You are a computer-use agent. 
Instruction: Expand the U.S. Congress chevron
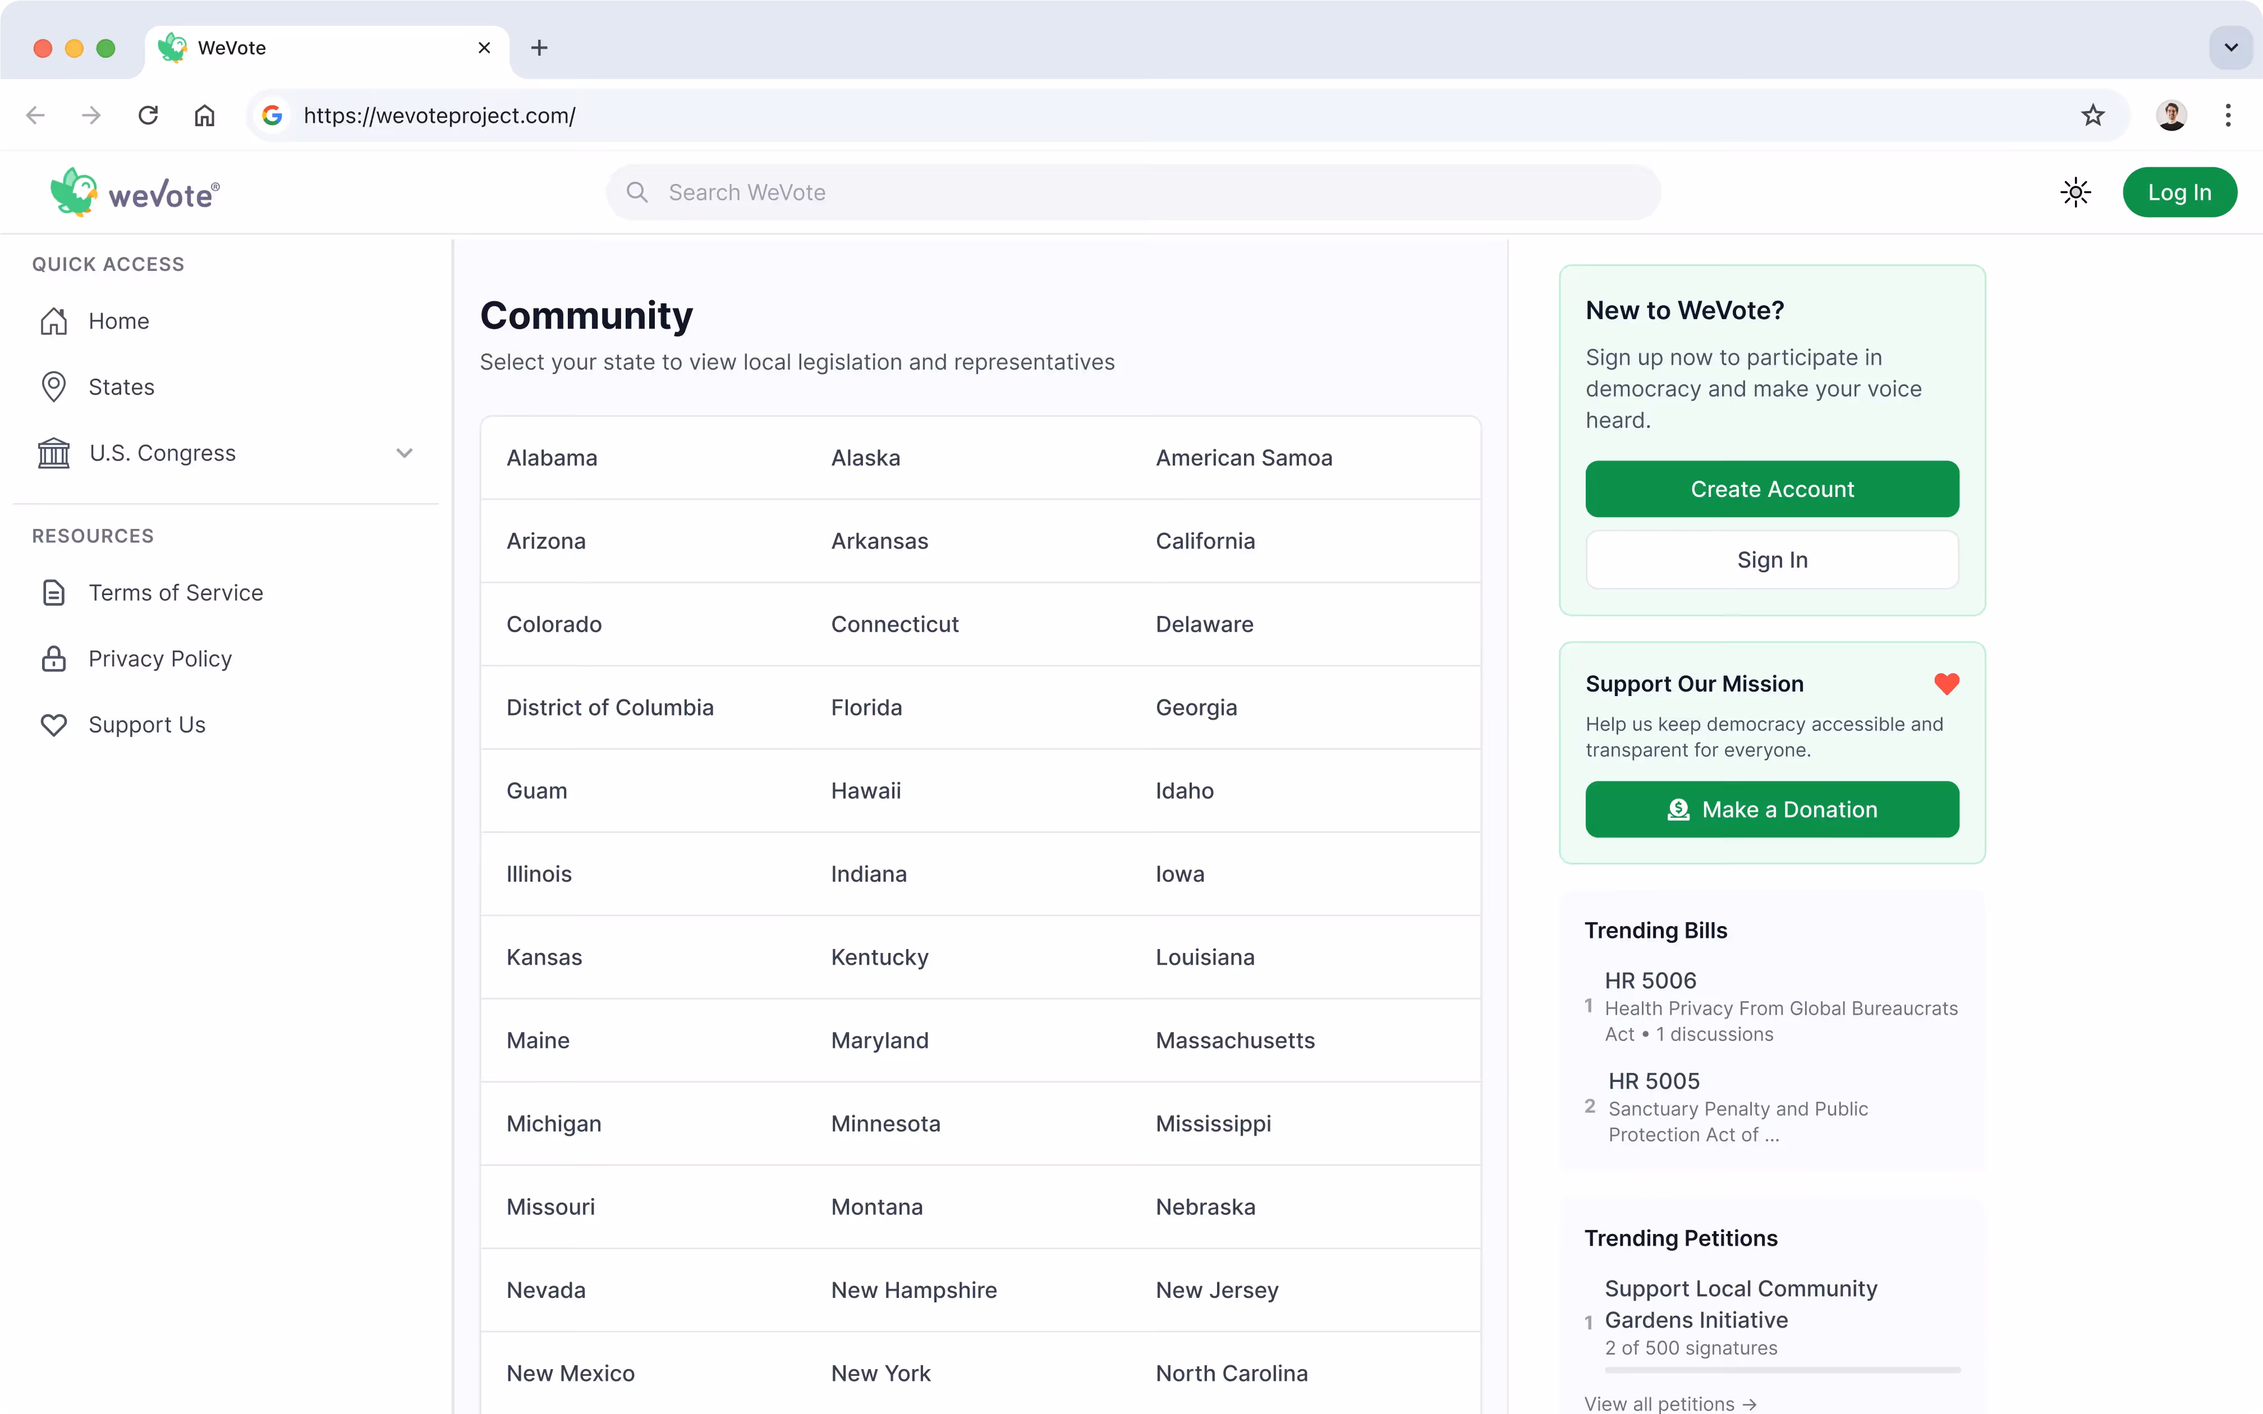pyautogui.click(x=404, y=454)
